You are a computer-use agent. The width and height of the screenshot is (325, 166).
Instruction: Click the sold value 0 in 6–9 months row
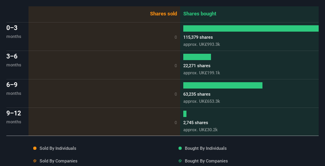point(176,94)
